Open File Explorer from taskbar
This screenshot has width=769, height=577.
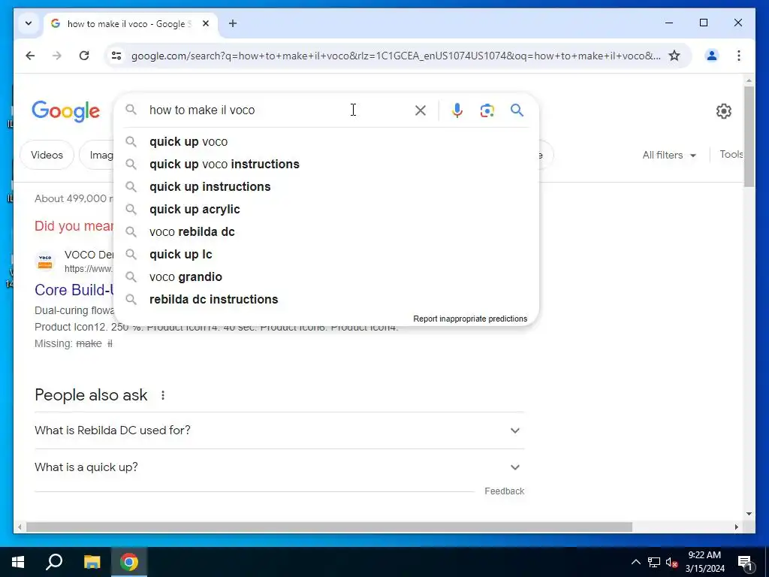[x=92, y=562]
